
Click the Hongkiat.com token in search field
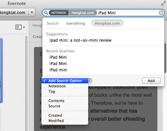click(x=83, y=13)
